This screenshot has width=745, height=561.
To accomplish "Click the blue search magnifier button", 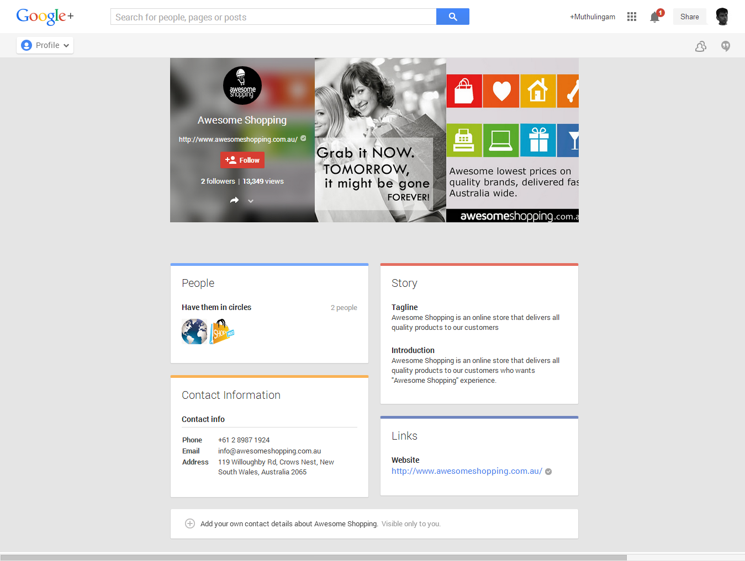I will 453,17.
